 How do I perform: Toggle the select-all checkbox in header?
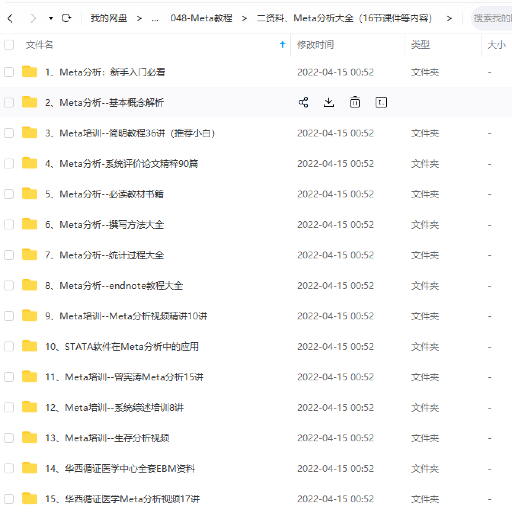click(9, 45)
